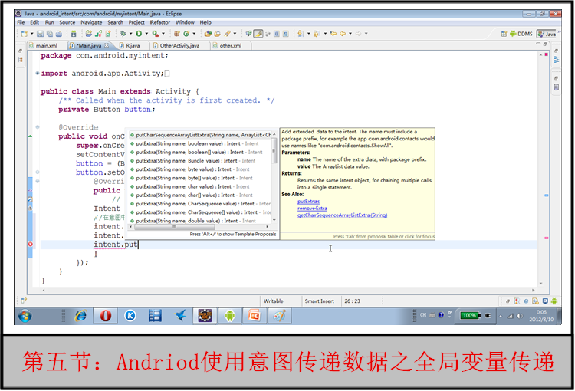
Task: Switch to the OtherActivity.java tab
Action: [179, 45]
